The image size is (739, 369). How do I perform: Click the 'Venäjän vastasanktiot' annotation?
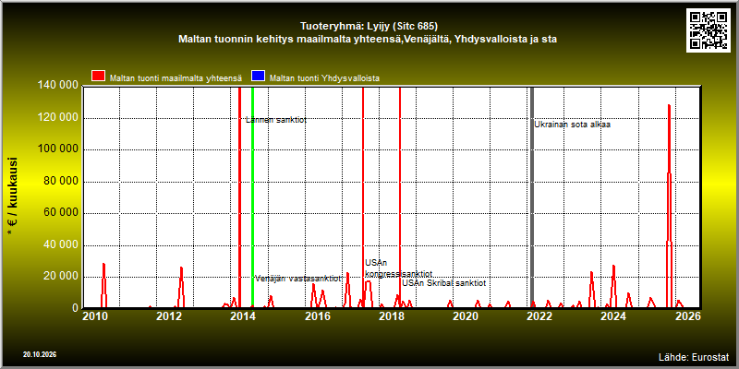click(297, 279)
